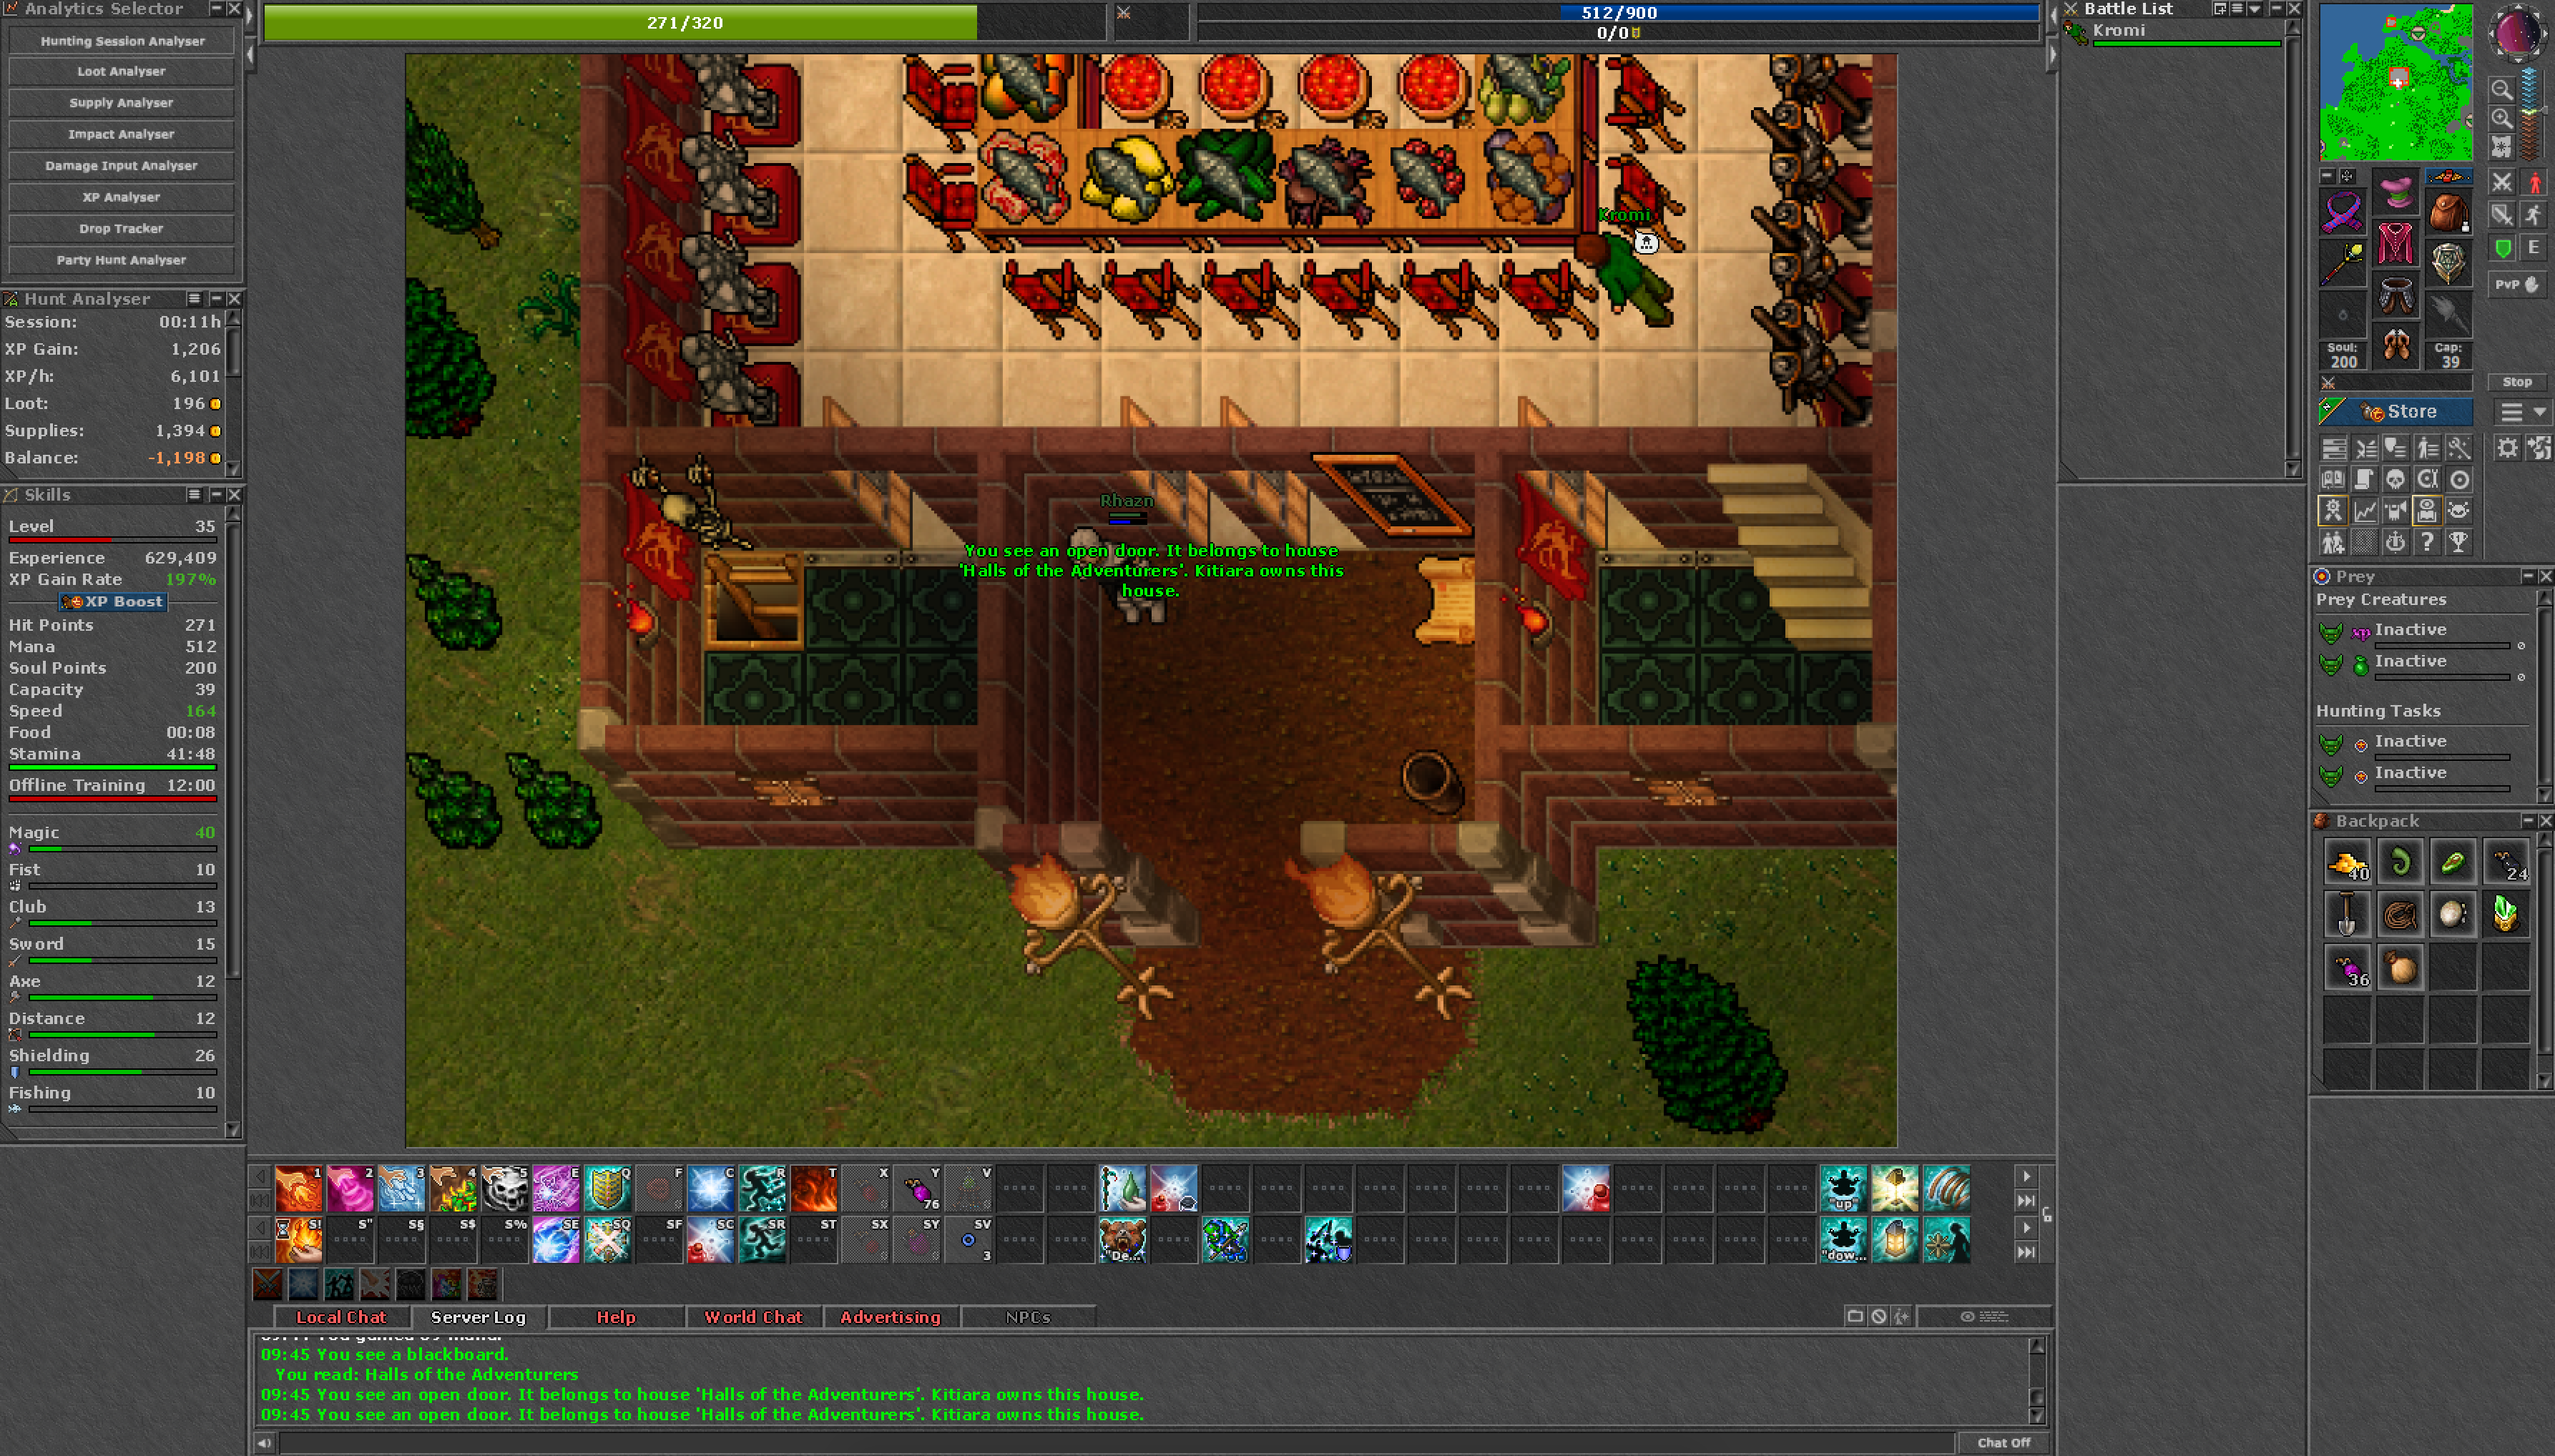This screenshot has height=1456, width=2555.
Task: Open the Battle List filter dropdown arrow
Action: [2255, 9]
